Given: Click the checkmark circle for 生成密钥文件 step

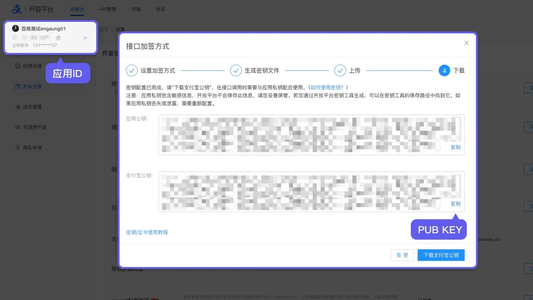Looking at the screenshot, I should coord(236,70).
